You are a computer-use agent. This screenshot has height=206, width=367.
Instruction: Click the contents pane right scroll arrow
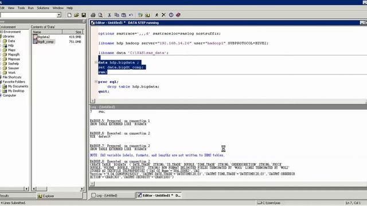point(82,189)
